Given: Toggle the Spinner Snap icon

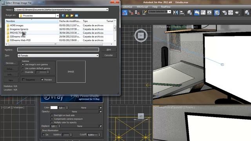Looking at the screenshot, I should tap(137, 13).
